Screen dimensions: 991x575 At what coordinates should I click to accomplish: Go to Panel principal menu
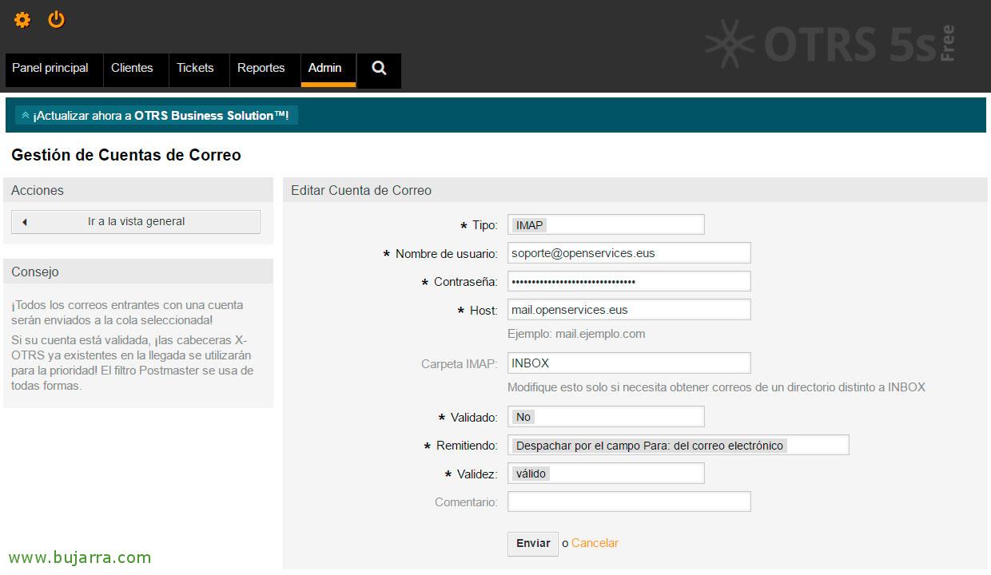(x=50, y=69)
